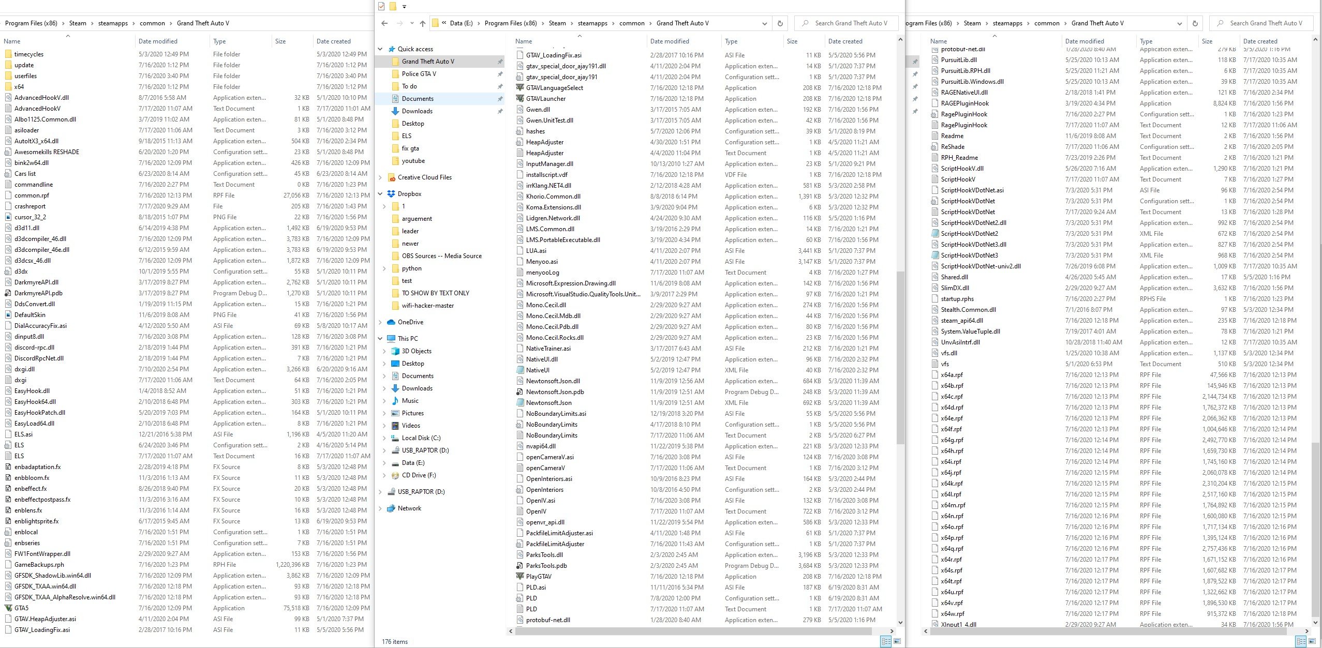The height and width of the screenshot is (648, 1322).
Task: Refresh the right Explorer window
Action: coord(1195,23)
